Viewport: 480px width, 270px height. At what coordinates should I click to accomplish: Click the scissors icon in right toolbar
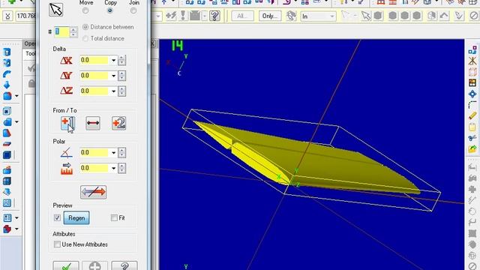click(472, 138)
